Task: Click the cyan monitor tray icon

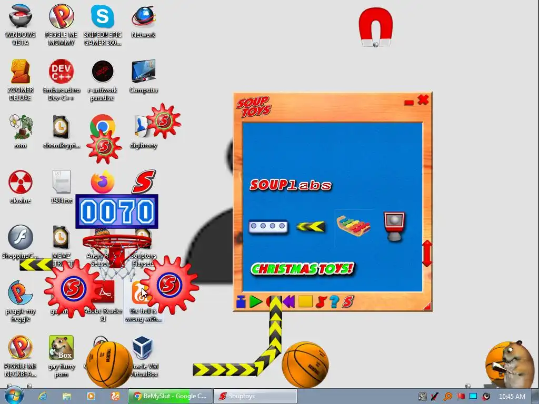Action: pyautogui.click(x=473, y=397)
